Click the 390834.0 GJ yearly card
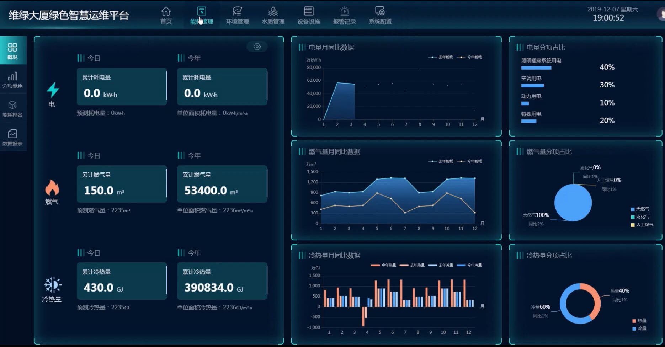 coord(222,281)
